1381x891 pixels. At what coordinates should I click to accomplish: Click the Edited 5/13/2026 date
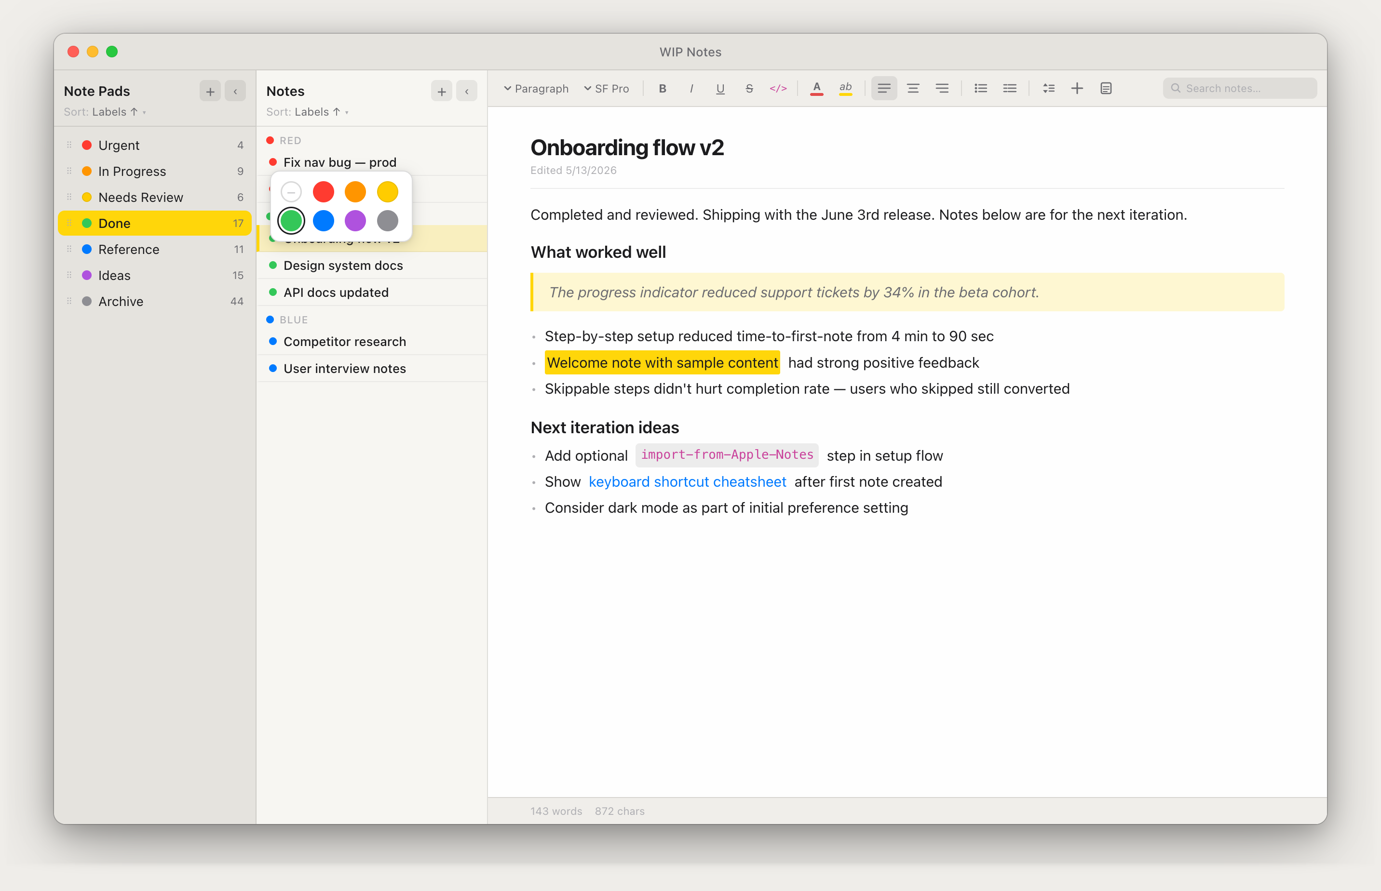573,171
